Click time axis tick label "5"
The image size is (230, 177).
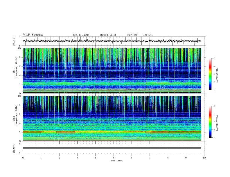[x=114, y=158]
